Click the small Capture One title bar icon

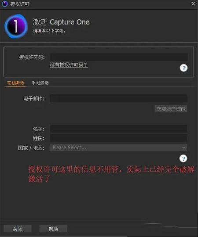(5, 4)
